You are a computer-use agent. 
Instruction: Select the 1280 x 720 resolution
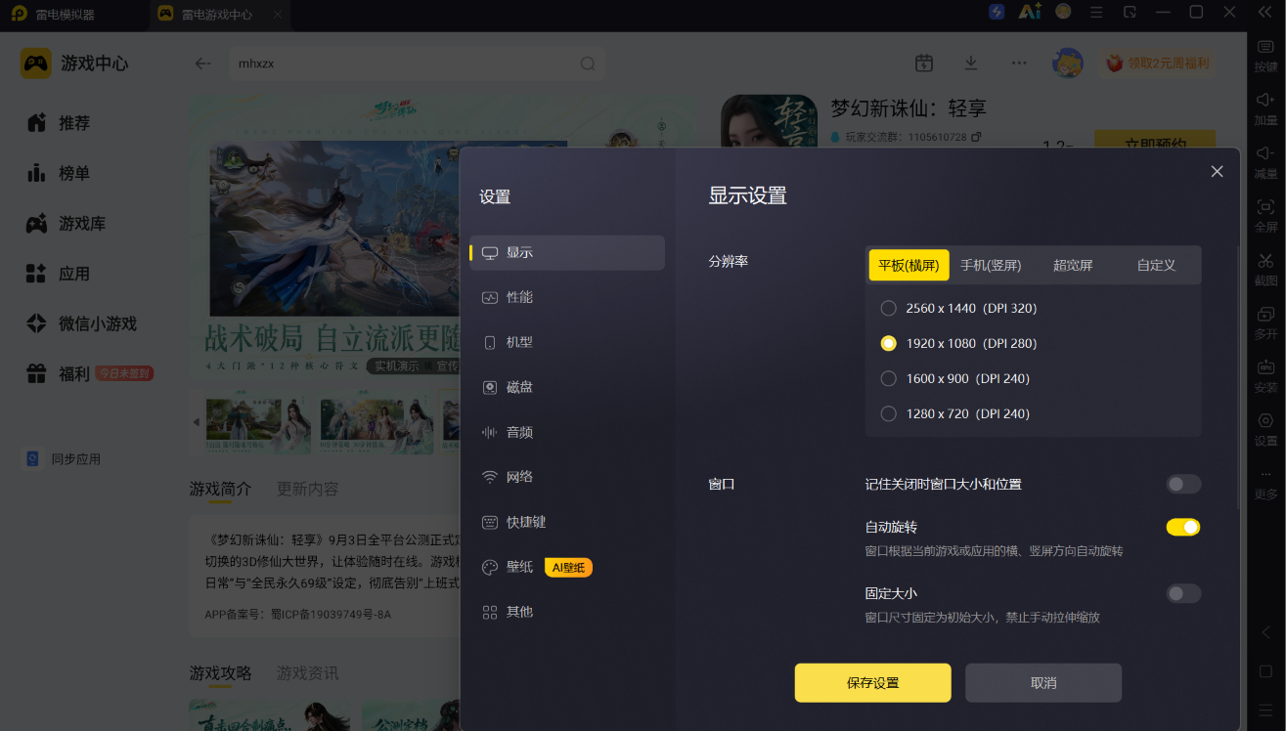[x=955, y=413]
